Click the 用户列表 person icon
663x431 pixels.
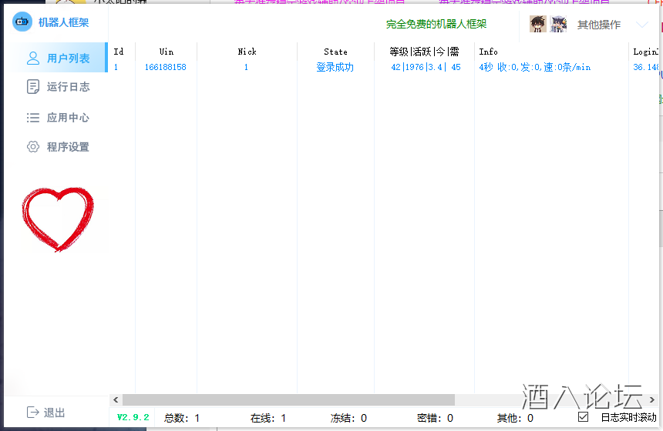[x=33, y=58]
